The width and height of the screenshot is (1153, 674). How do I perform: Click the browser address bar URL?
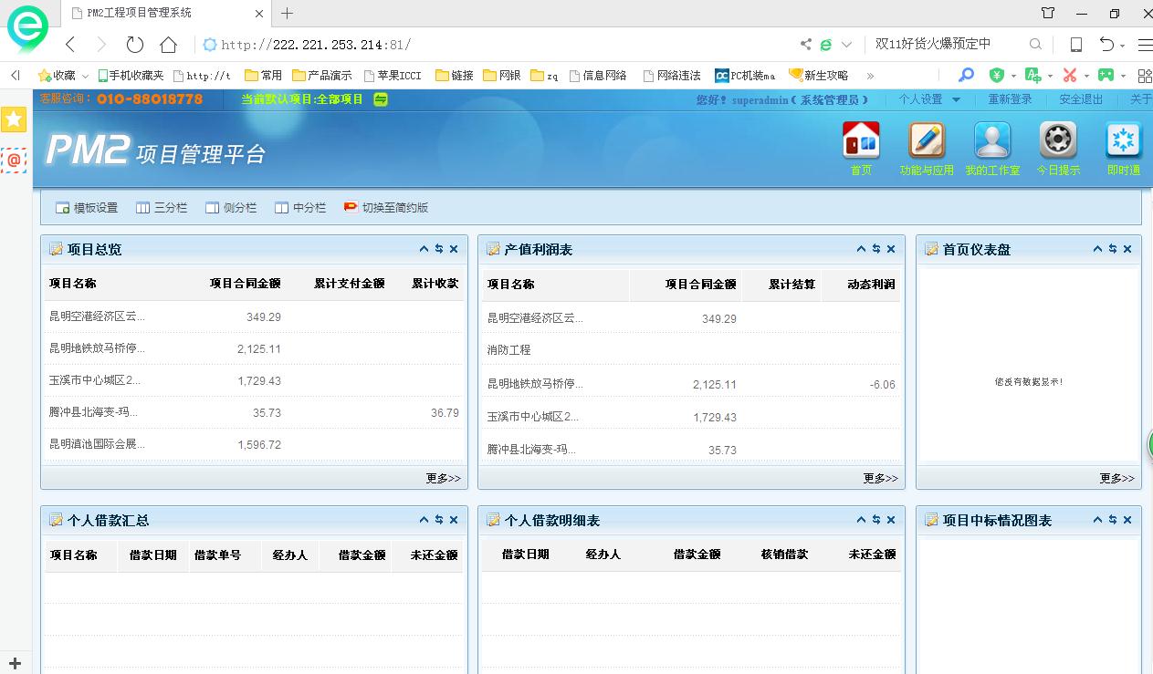[x=316, y=45]
